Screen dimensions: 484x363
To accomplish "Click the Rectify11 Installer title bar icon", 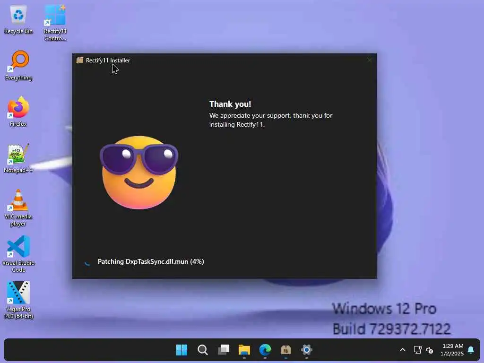I will [x=79, y=60].
